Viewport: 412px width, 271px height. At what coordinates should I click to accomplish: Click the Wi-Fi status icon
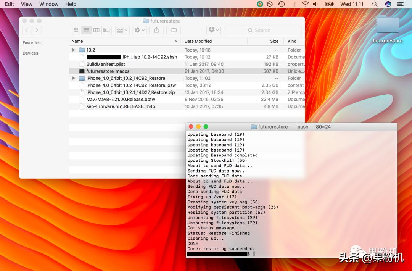pos(305,4)
